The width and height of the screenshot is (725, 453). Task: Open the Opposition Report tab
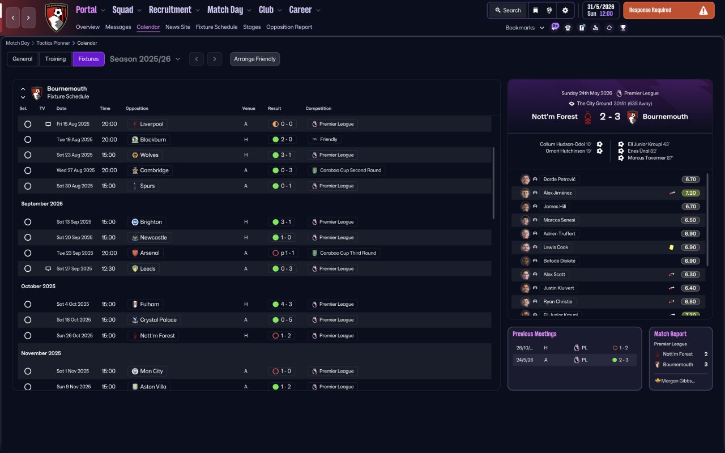click(x=289, y=27)
